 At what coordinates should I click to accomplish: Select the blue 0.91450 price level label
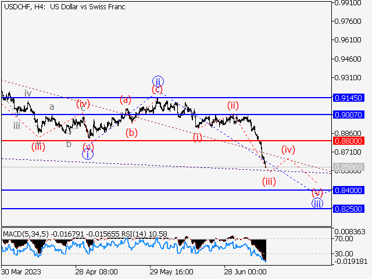349,98
